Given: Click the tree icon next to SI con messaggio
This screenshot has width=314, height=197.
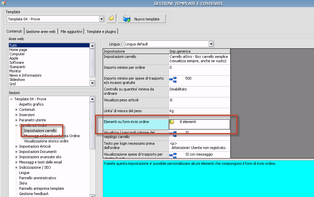Looking at the screenshot, I should (173, 155).
